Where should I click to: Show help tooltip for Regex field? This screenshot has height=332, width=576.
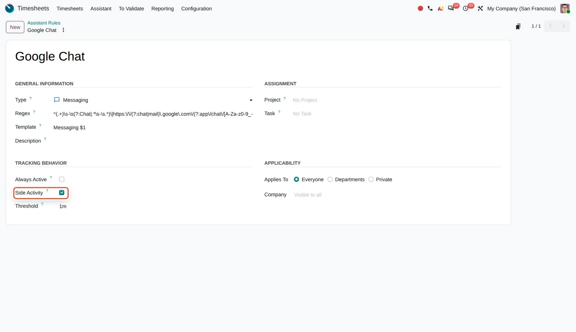tap(34, 112)
